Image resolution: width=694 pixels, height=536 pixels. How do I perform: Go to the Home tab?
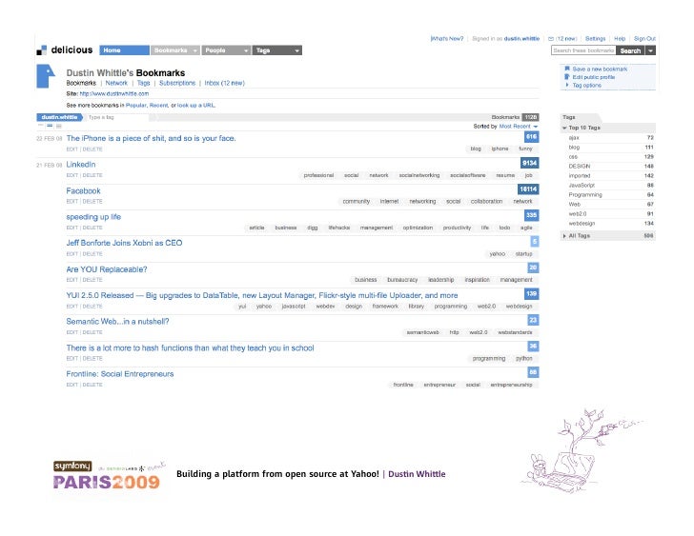(124, 50)
